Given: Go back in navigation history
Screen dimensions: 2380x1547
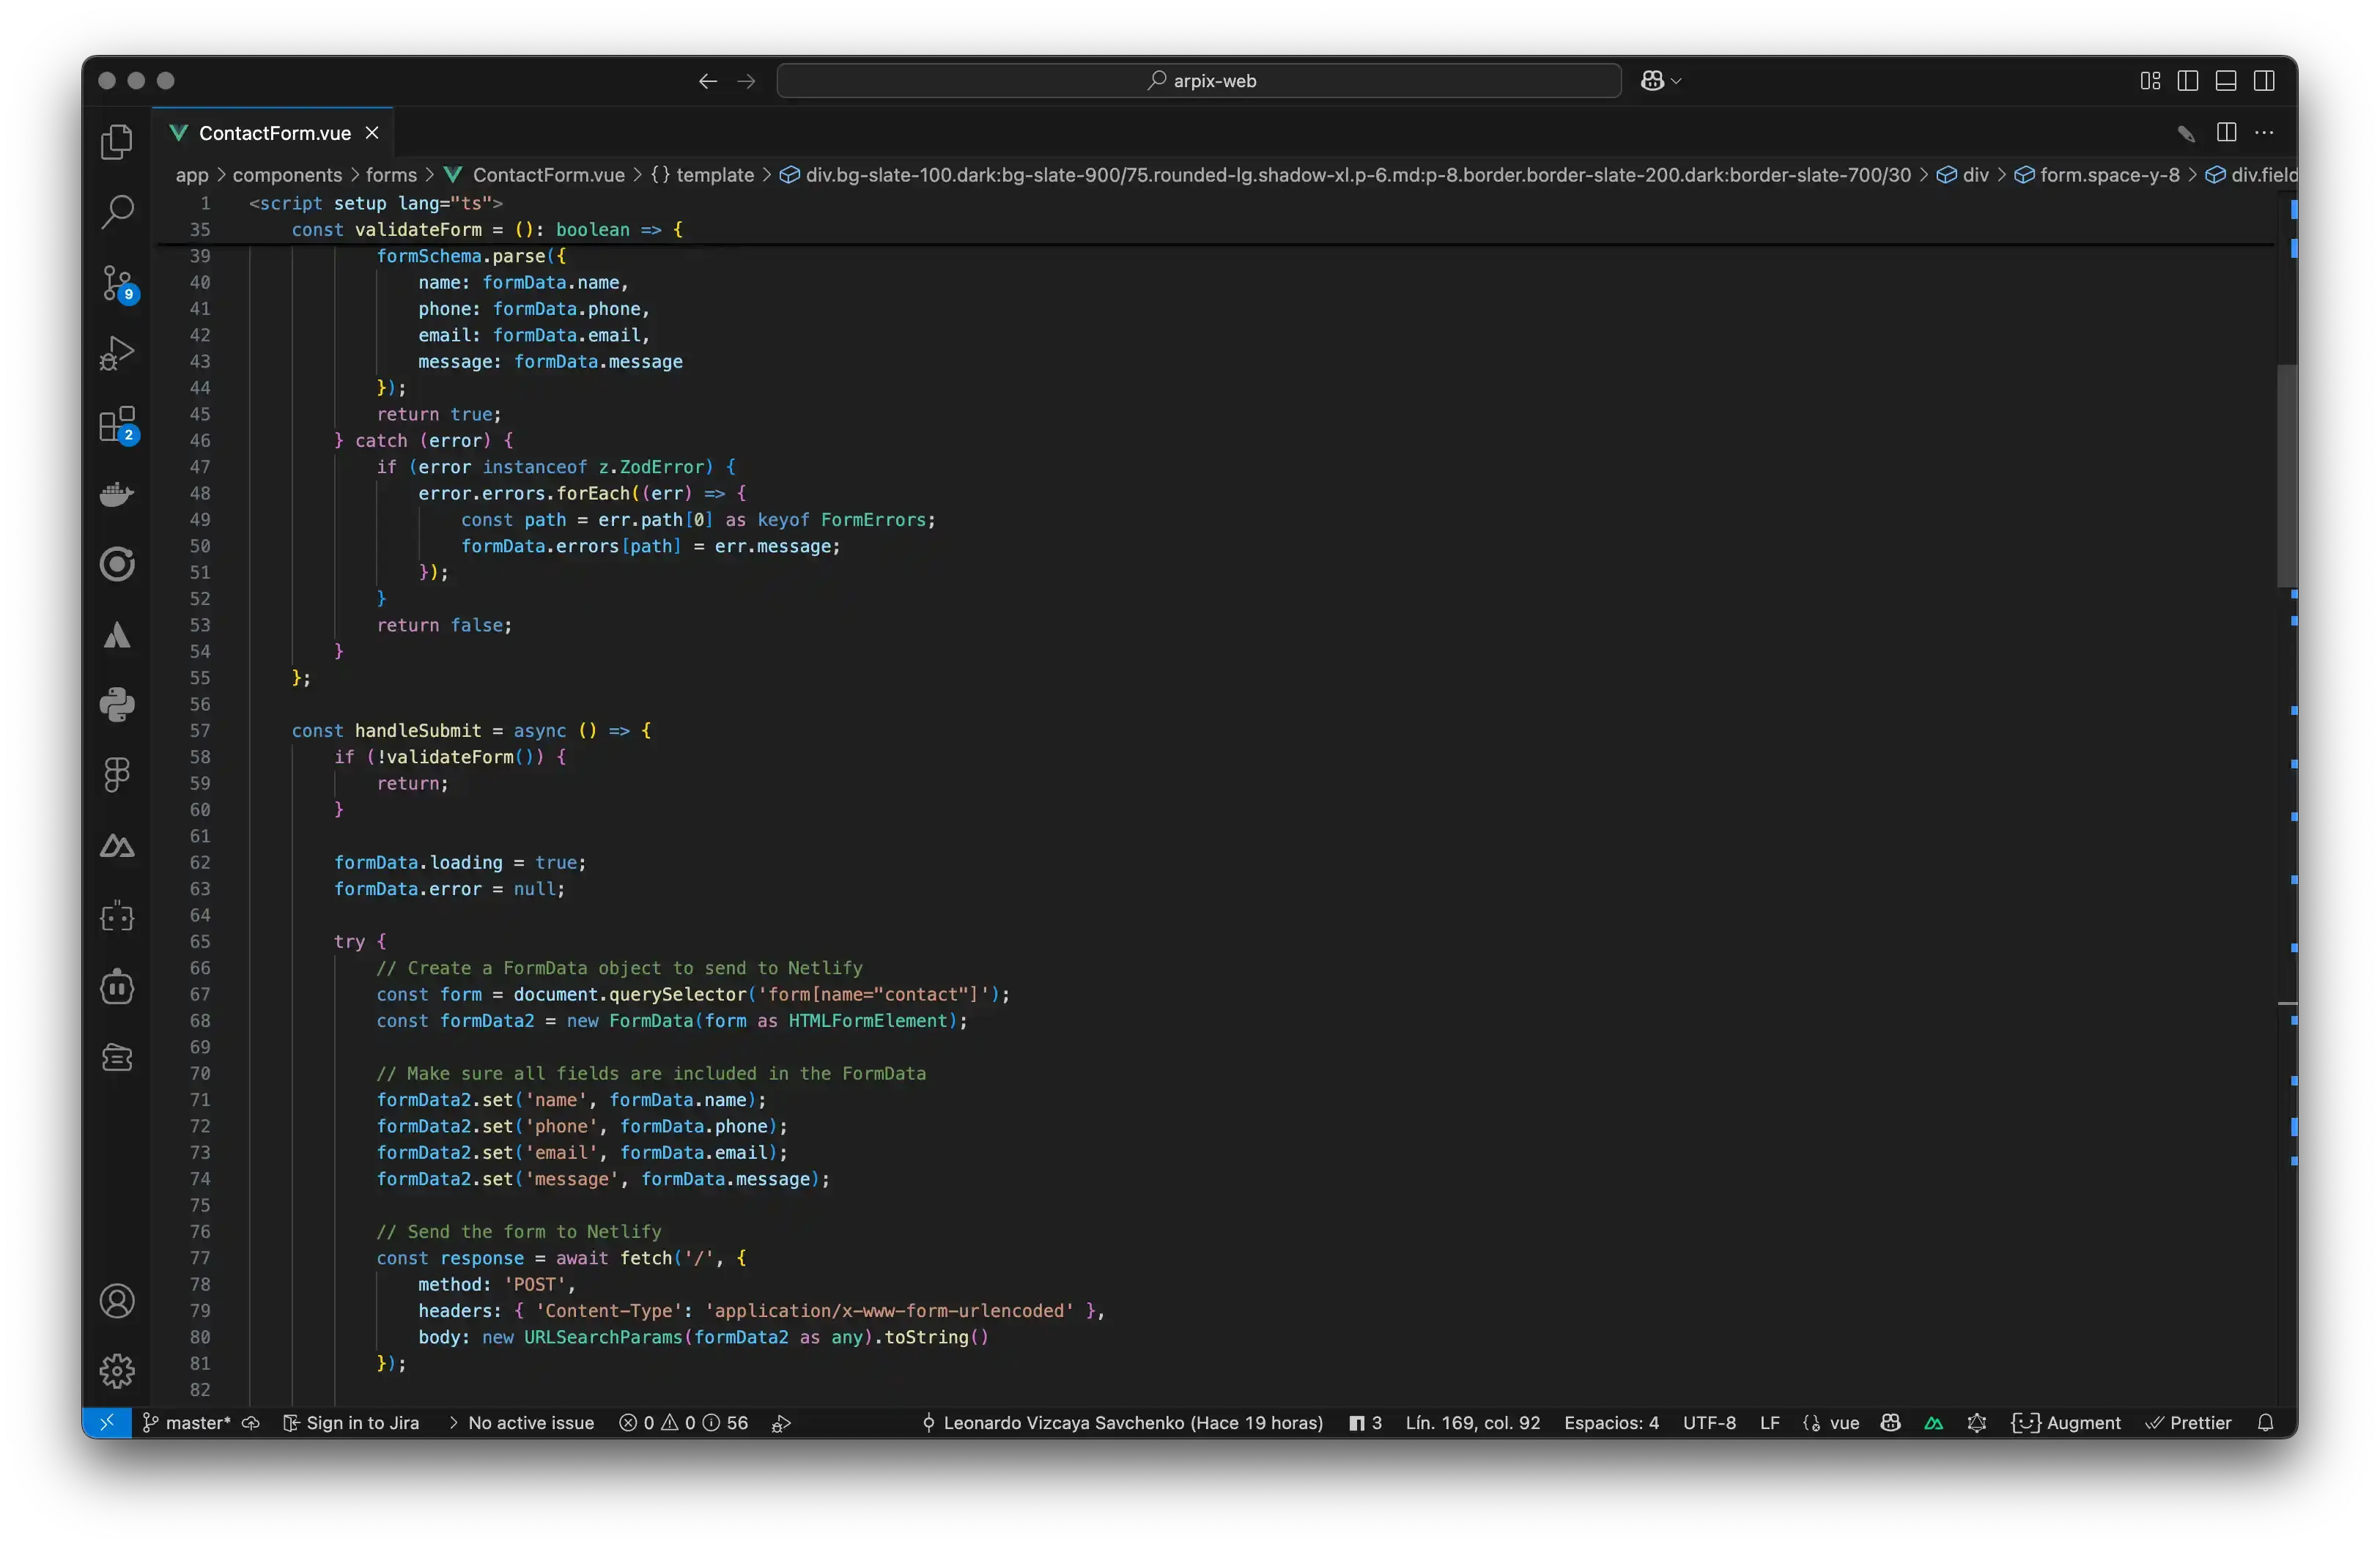Looking at the screenshot, I should click(x=708, y=81).
